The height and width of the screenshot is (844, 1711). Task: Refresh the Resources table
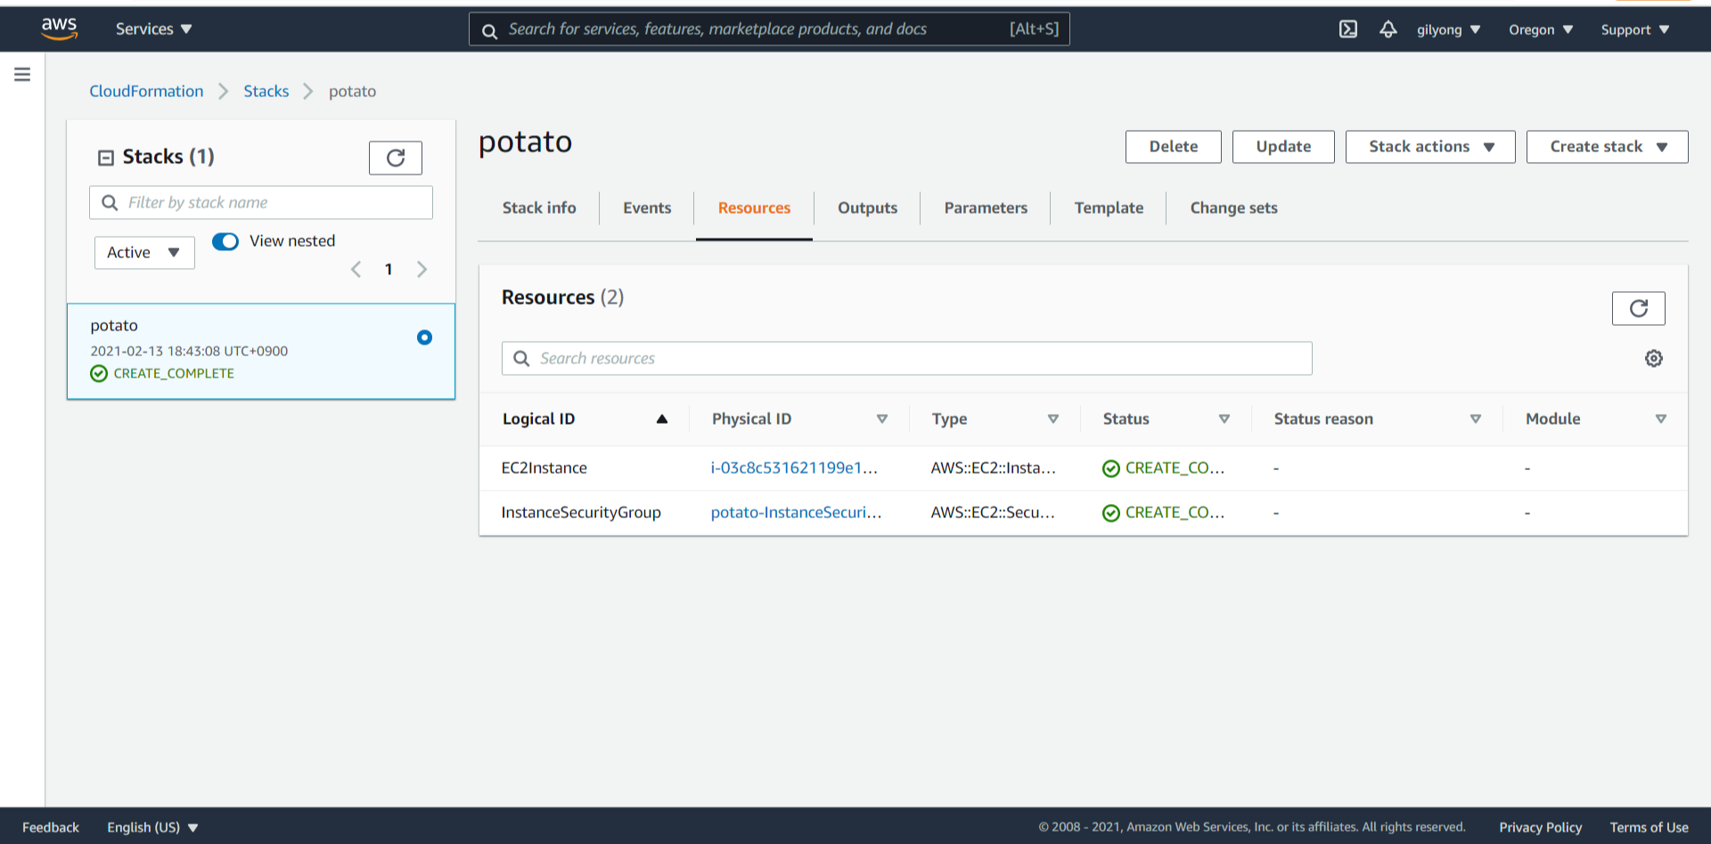tap(1638, 308)
